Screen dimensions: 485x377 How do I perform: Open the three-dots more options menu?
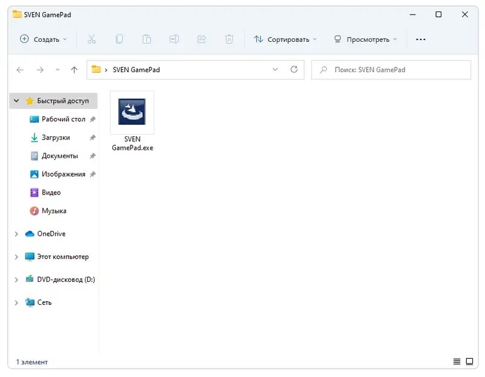420,39
